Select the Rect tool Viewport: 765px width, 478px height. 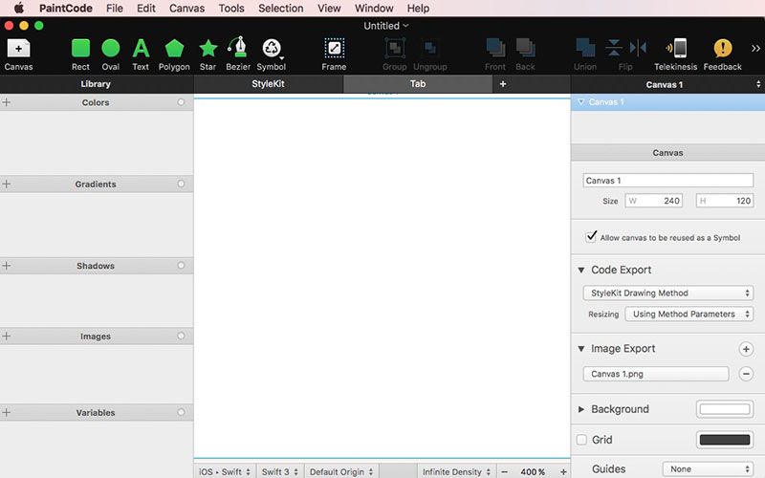tap(80, 54)
